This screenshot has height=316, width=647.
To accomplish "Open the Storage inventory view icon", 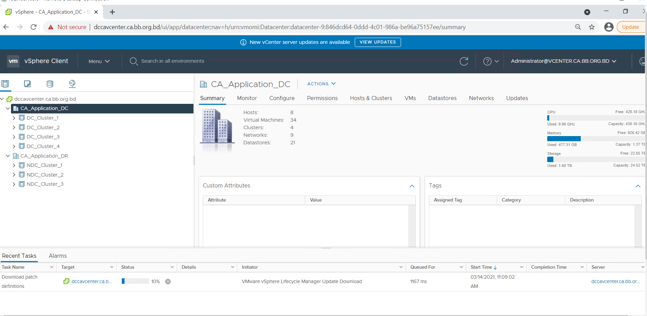I will 50,84.
